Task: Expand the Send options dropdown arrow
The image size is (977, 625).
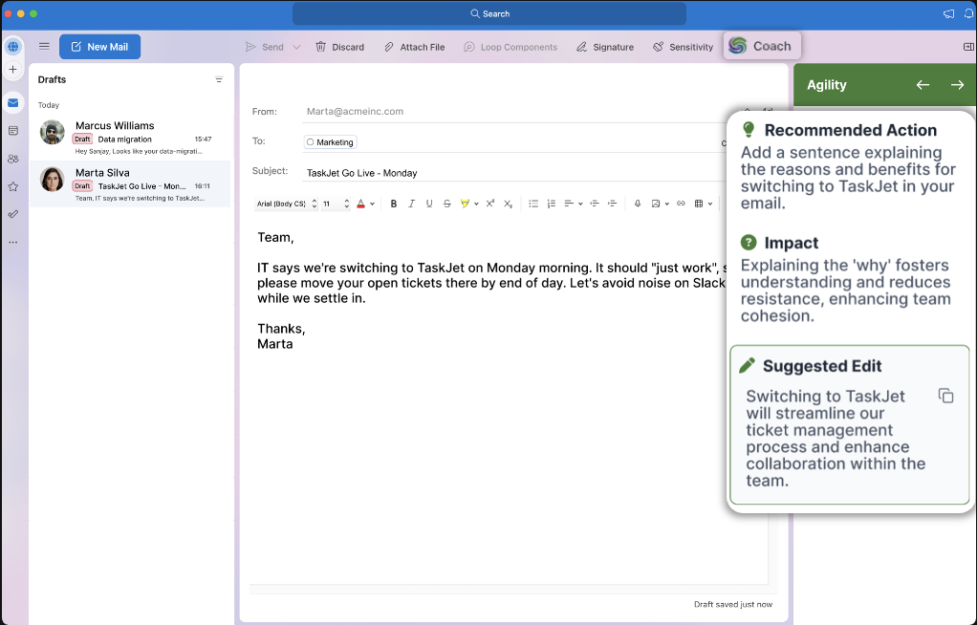Action: [296, 47]
